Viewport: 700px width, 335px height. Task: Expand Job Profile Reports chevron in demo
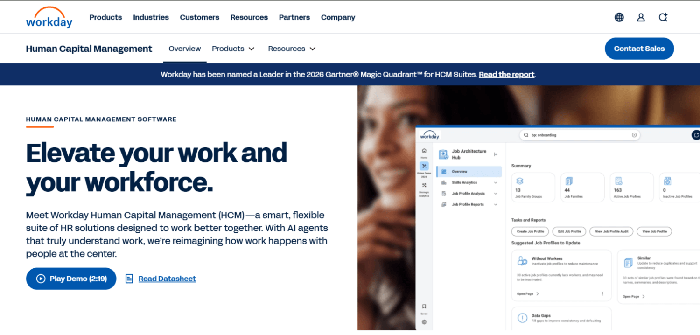(496, 205)
